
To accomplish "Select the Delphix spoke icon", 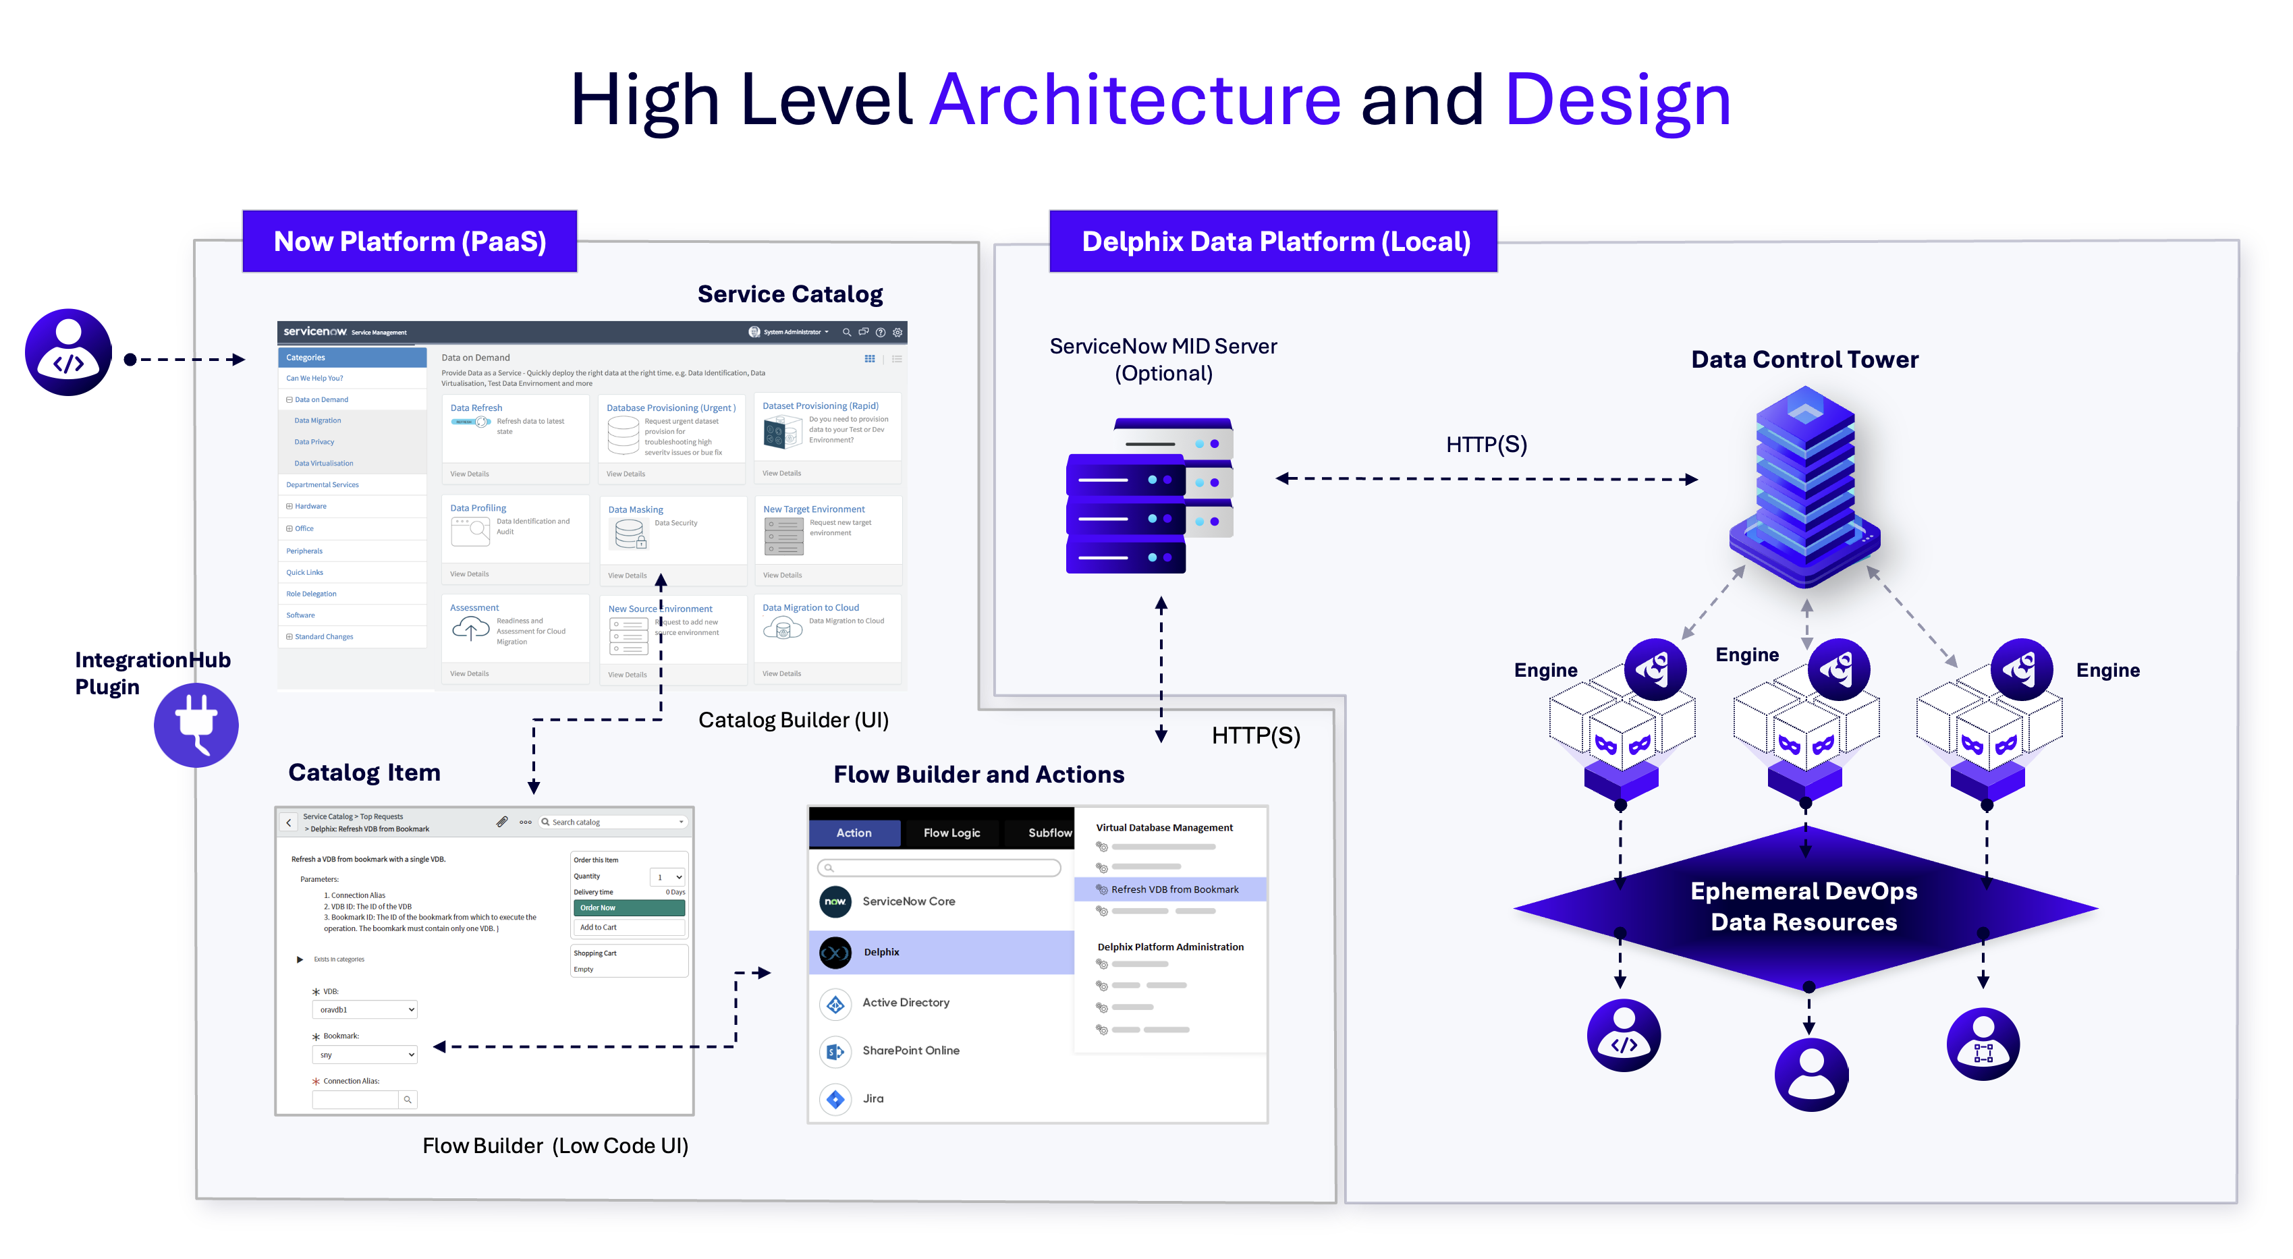I will 835,952.
